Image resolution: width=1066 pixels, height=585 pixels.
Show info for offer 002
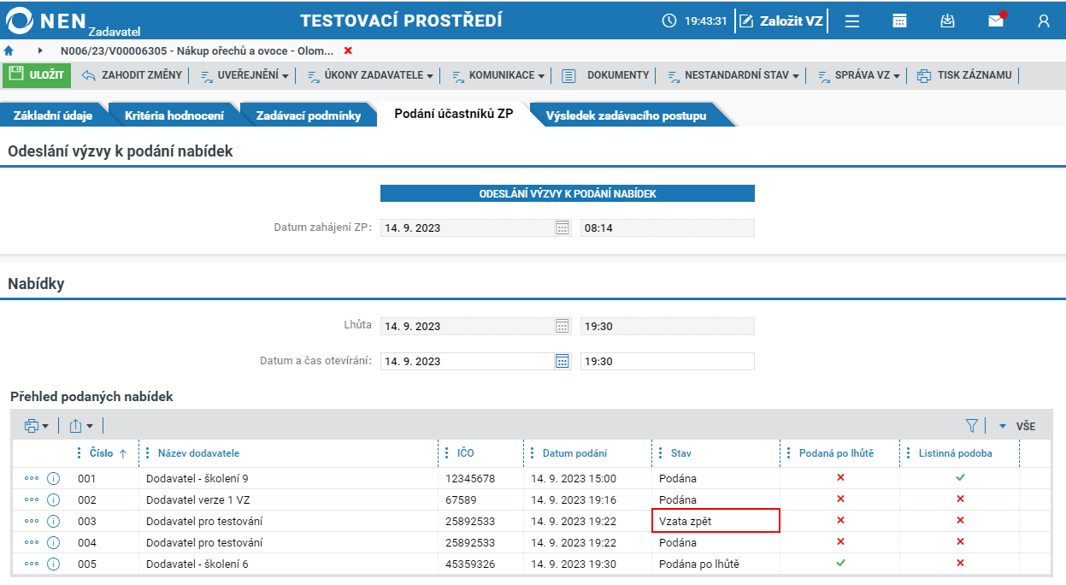(53, 499)
